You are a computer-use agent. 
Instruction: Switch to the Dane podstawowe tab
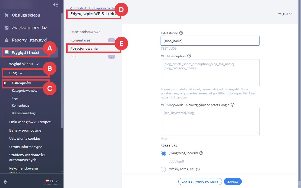tap(85, 32)
